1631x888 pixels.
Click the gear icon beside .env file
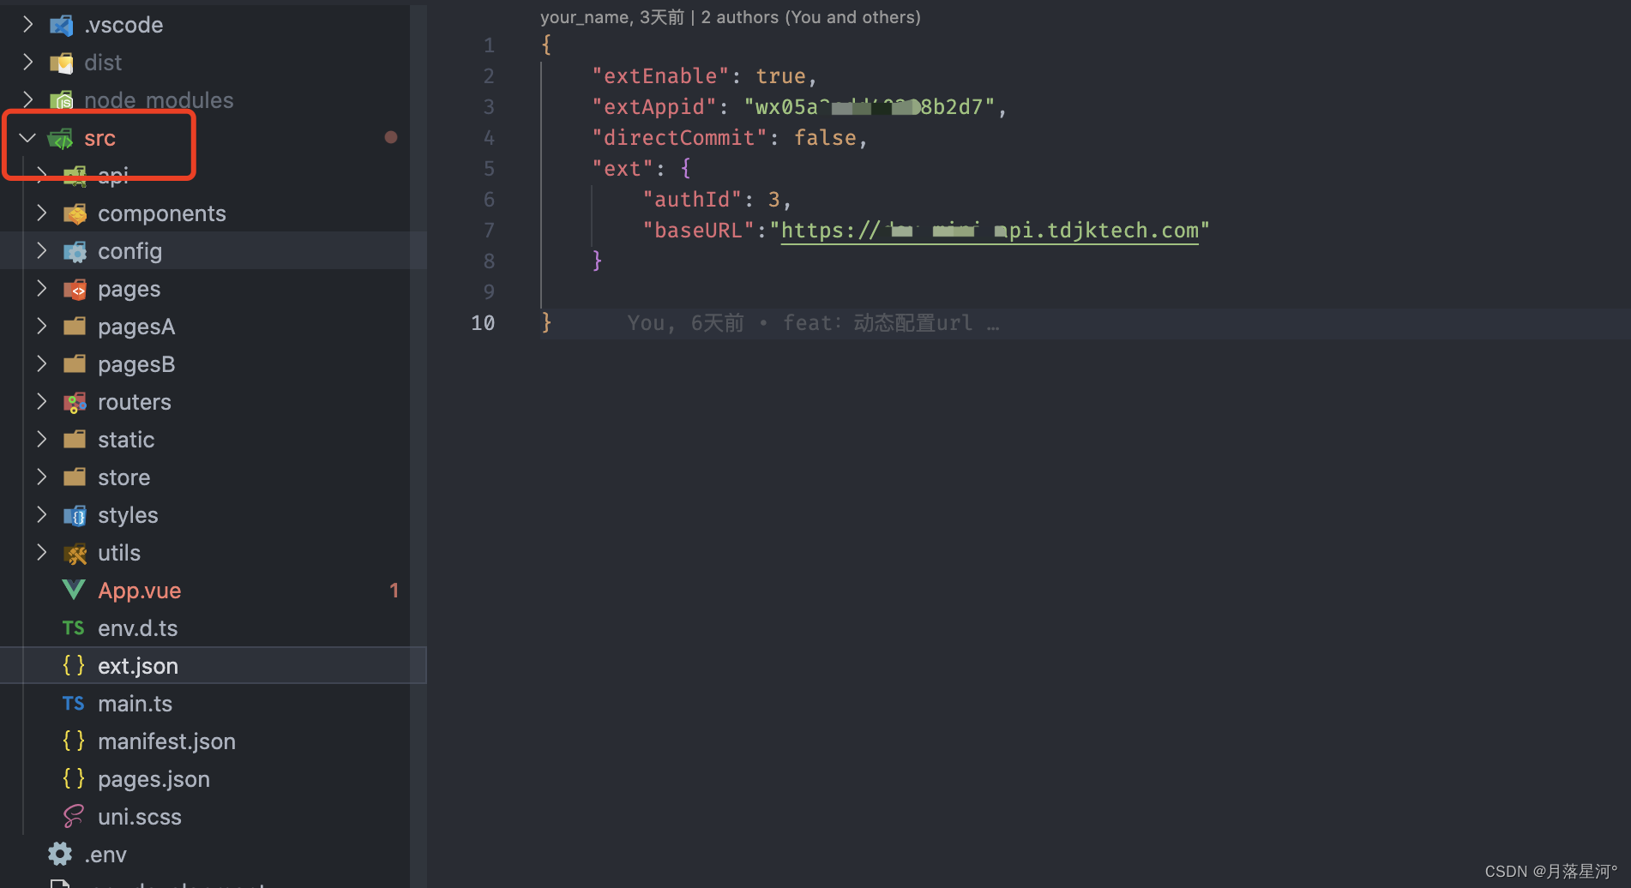(58, 854)
